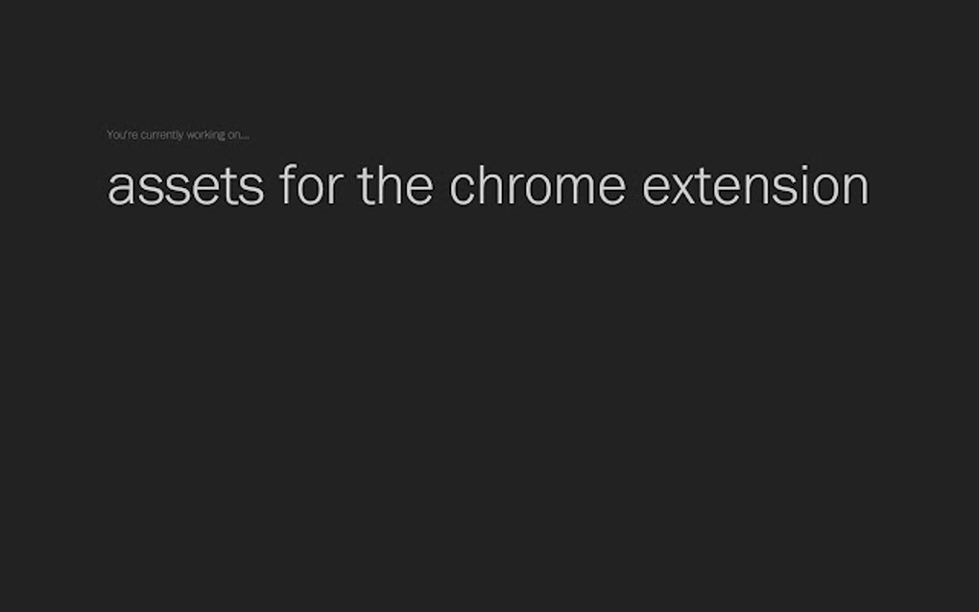979x612 pixels.
Task: Click the word 'working' in the small label
Action: pyautogui.click(x=205, y=135)
